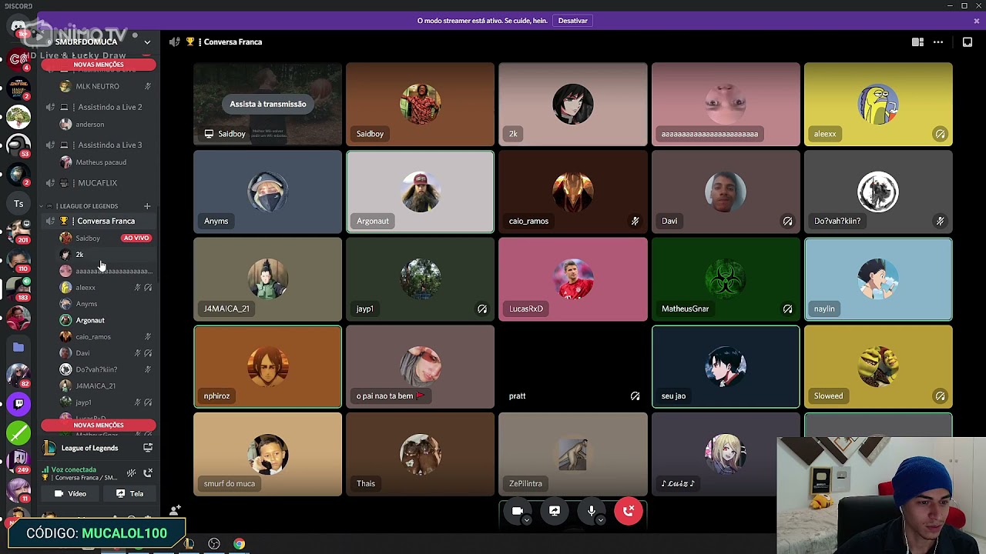Viewport: 986px width, 554px height.
Task: Select nphiroz participant tile
Action: tap(267, 366)
